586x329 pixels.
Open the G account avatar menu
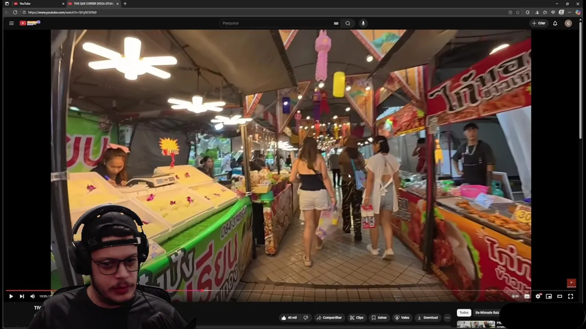coord(568,23)
